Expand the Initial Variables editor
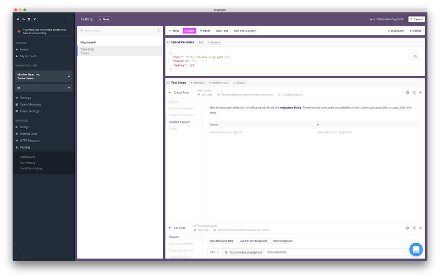 pyautogui.click(x=214, y=42)
